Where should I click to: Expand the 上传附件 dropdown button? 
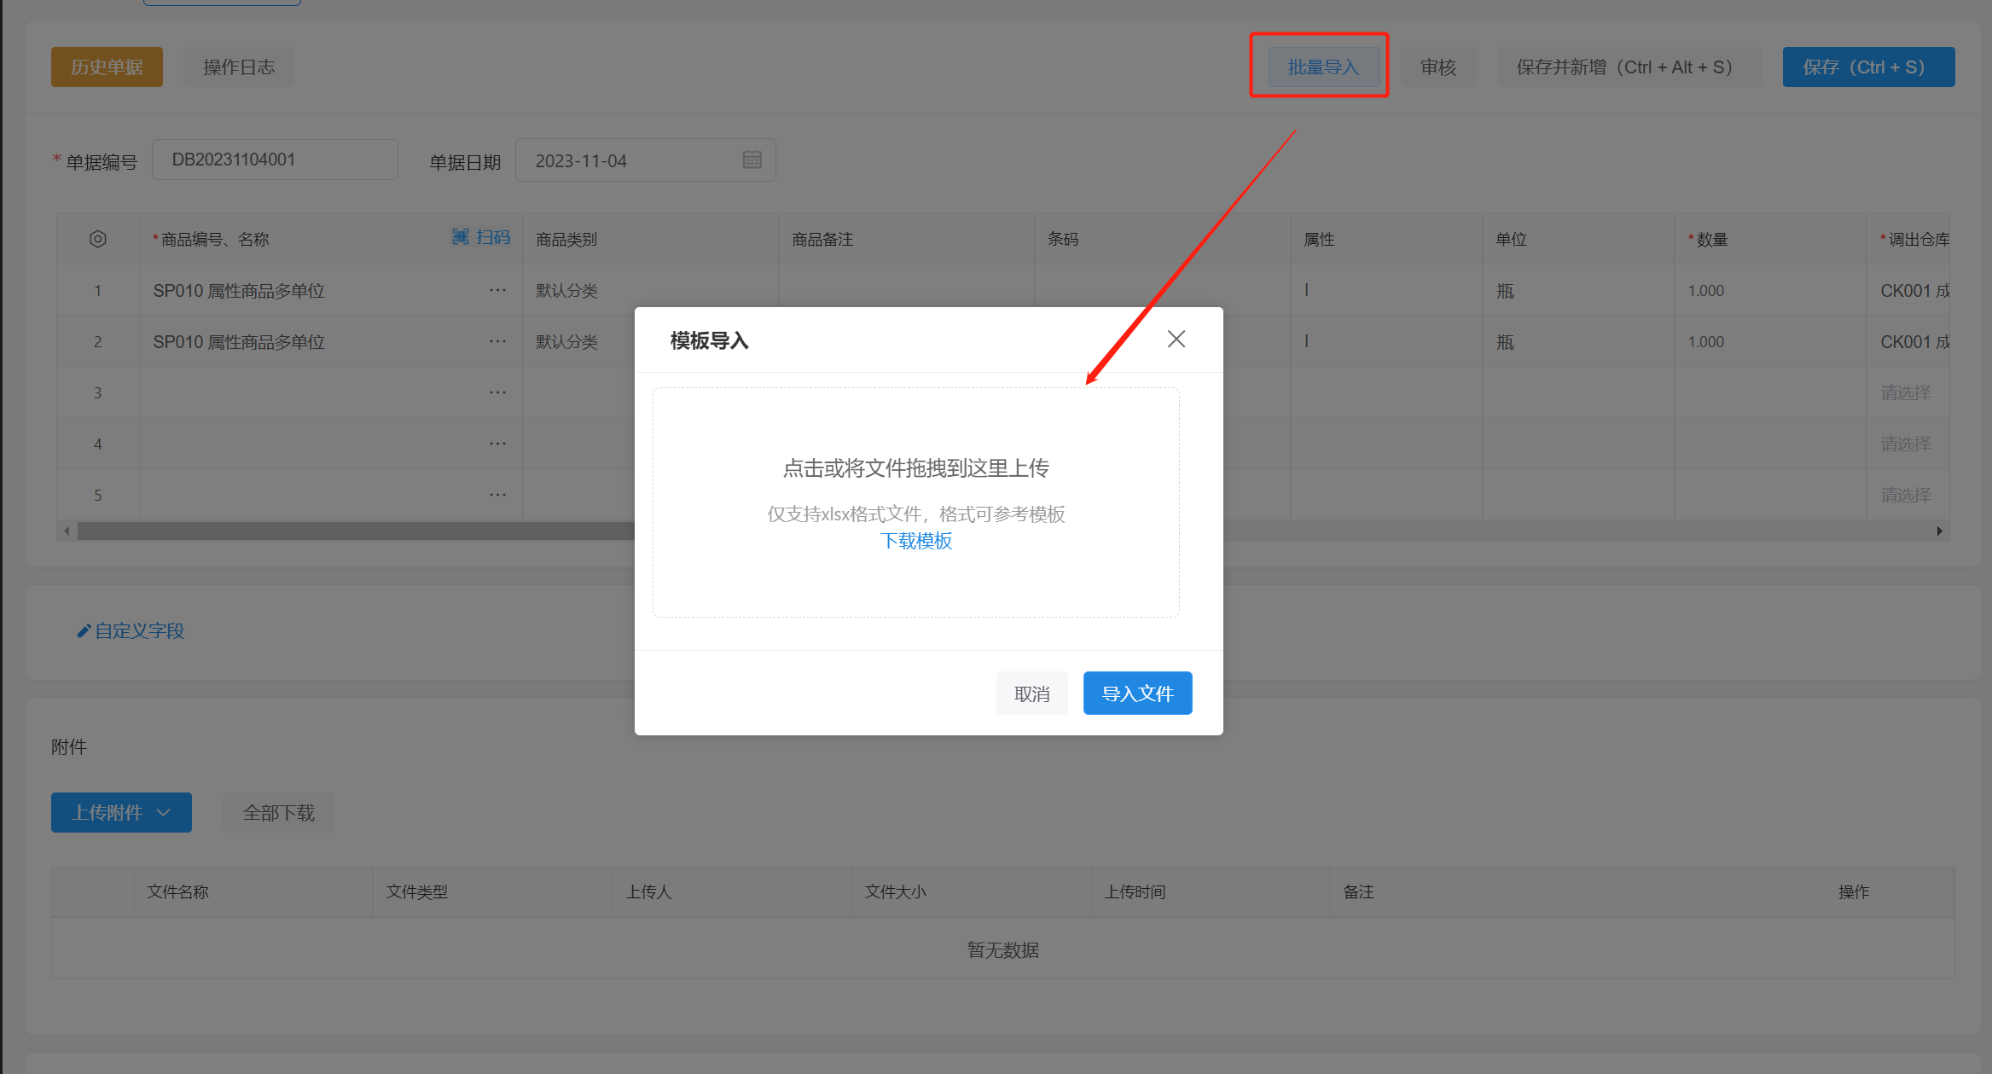pos(121,812)
